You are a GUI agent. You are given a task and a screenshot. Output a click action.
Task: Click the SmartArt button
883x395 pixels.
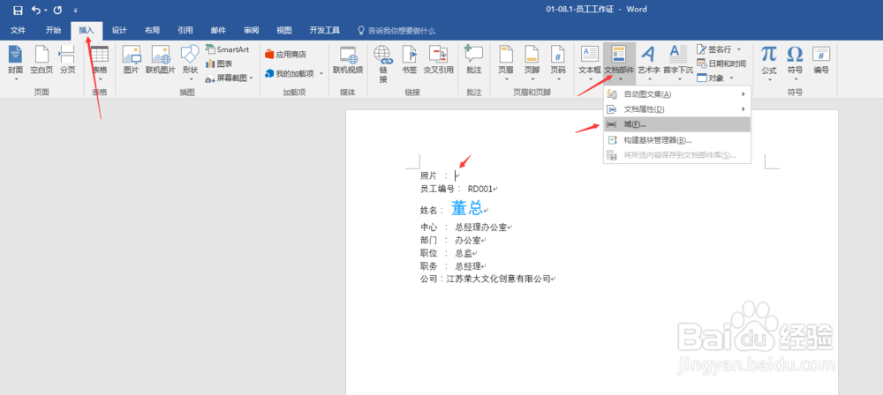pyautogui.click(x=228, y=49)
